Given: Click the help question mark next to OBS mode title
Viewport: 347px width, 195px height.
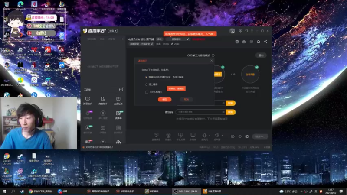Looking at the screenshot, I should [x=213, y=55].
